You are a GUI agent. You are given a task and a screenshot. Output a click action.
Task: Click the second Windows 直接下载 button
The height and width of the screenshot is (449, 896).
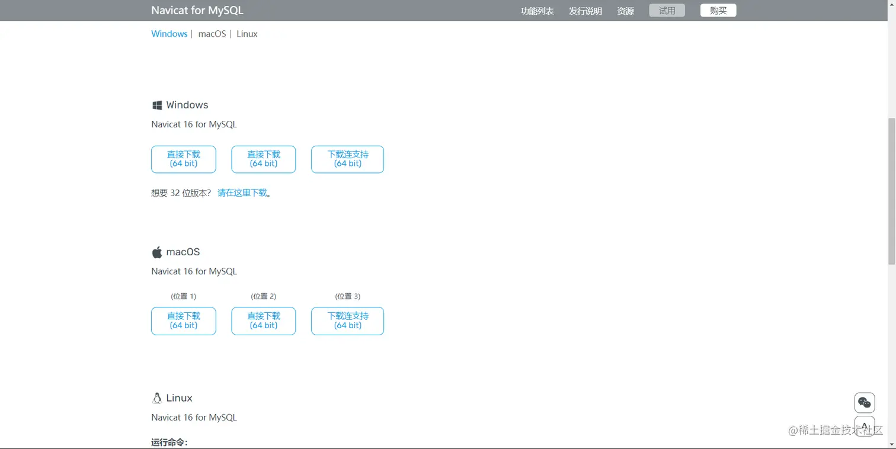[264, 159]
